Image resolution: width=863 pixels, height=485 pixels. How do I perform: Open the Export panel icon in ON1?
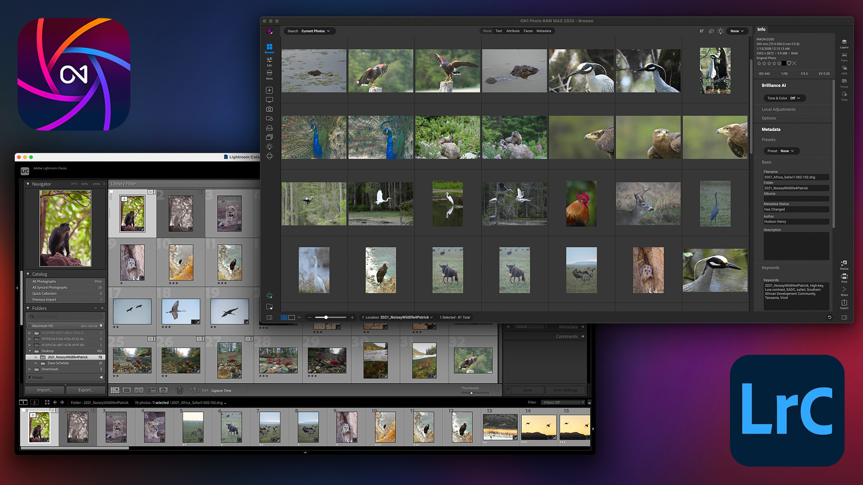coord(844,303)
